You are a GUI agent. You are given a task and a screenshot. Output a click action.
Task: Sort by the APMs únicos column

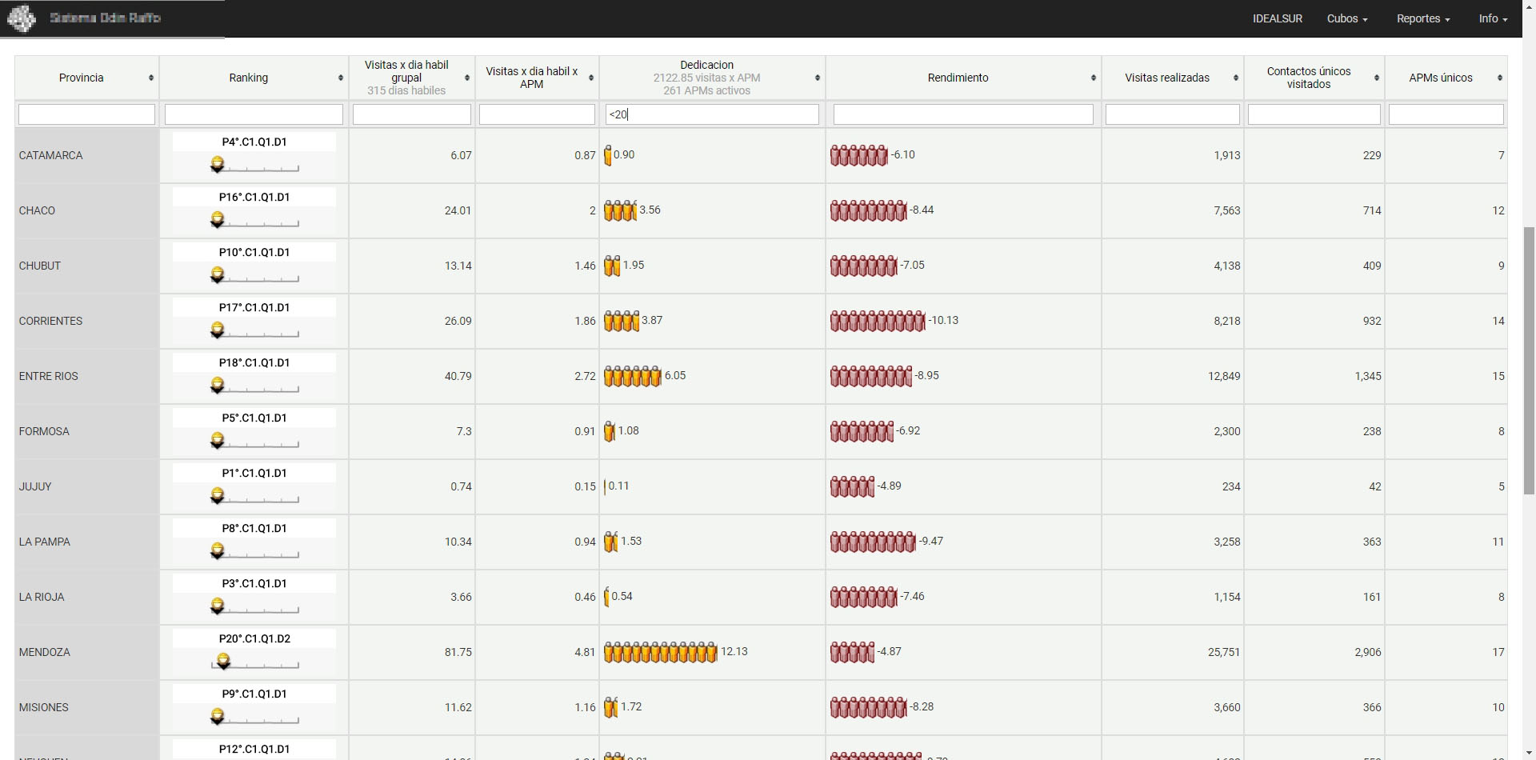(x=1446, y=78)
